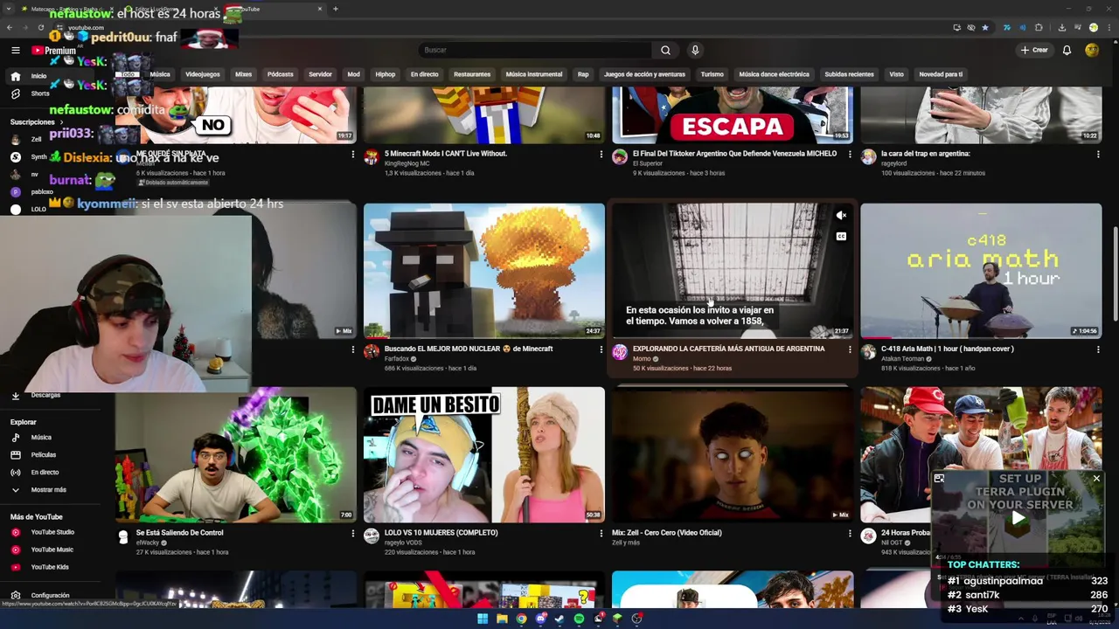Click the Crear button
This screenshot has width=1119, height=629.
point(1034,51)
